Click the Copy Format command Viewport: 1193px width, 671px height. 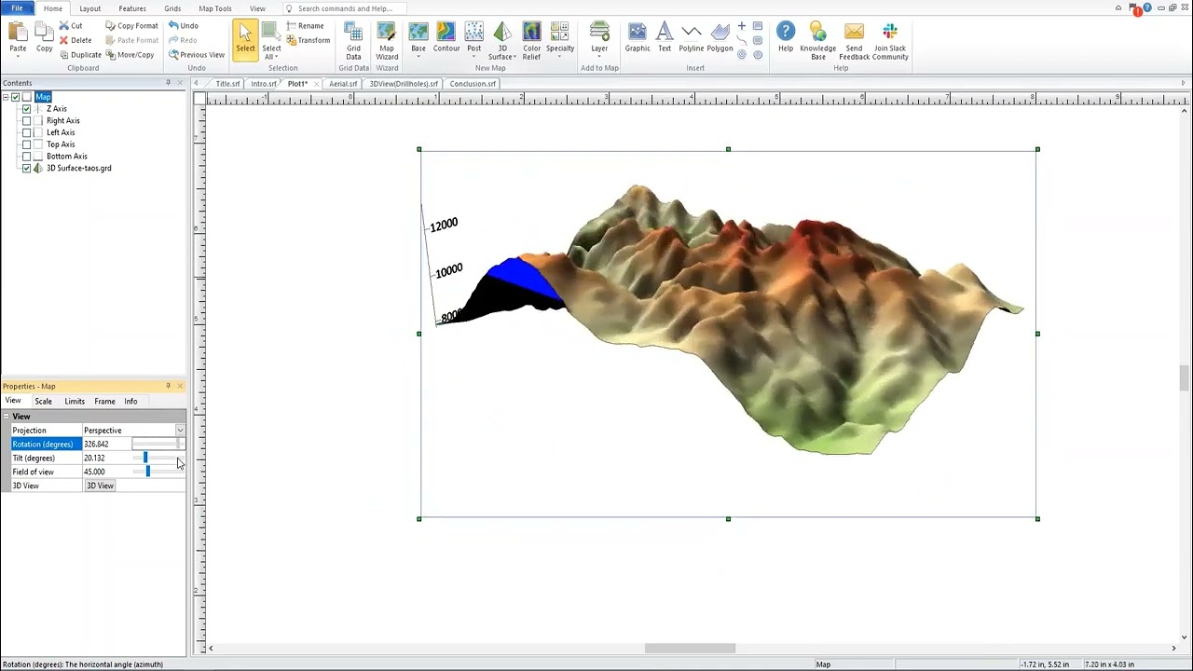131,26
